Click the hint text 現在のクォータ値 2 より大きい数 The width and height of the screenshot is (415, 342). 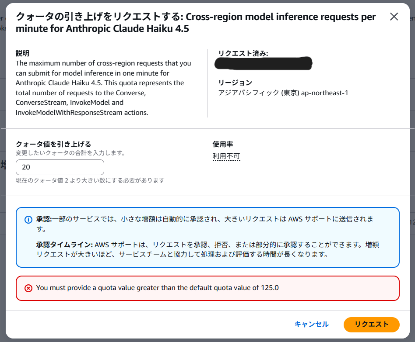[x=90, y=180]
